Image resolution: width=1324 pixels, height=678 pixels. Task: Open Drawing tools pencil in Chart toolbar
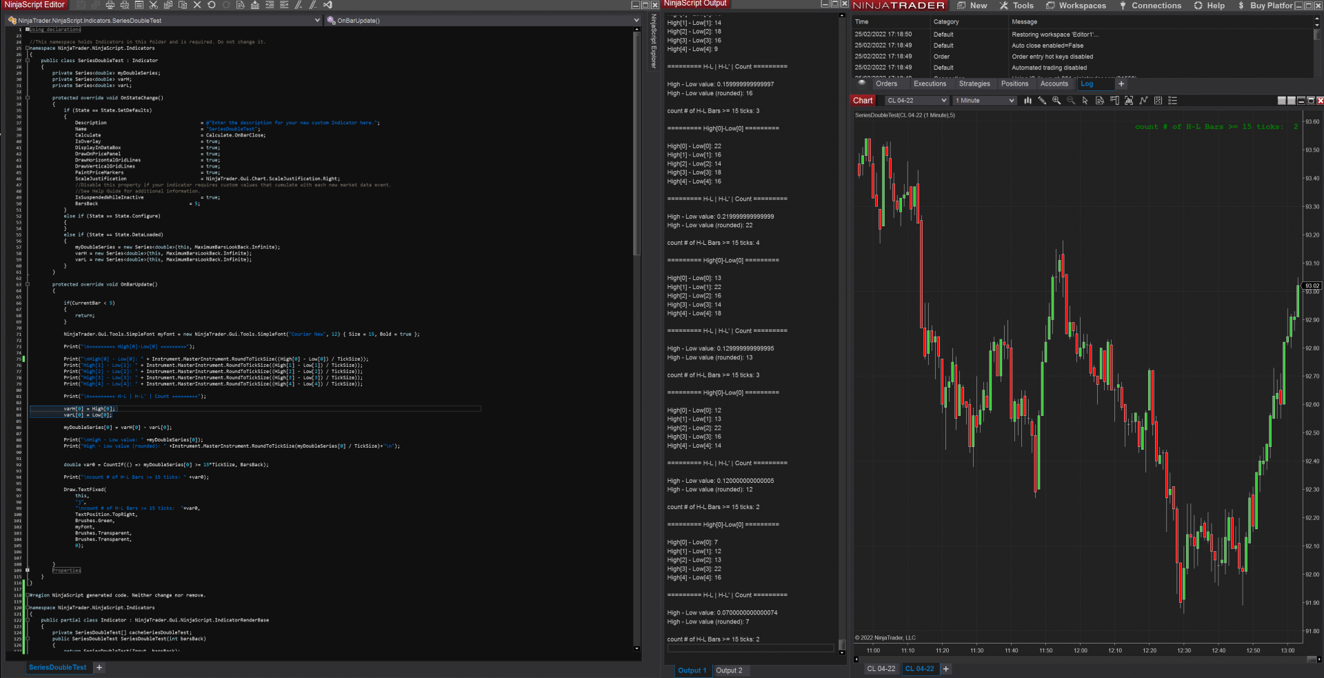[x=1042, y=101]
